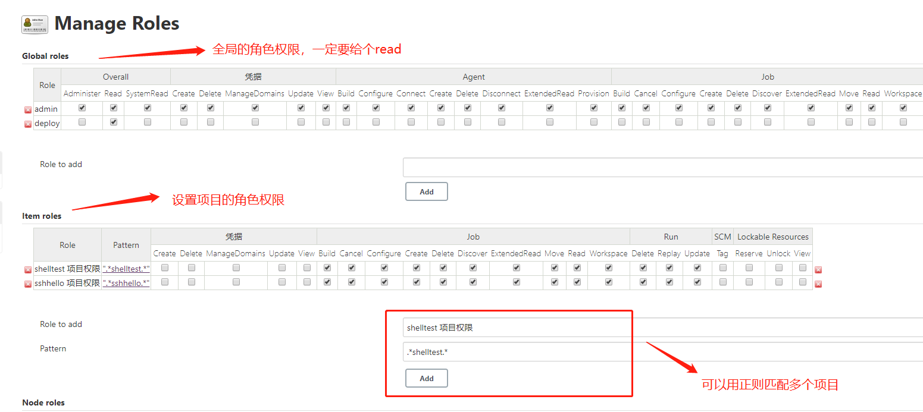Focus the Global roles Role to add field

663,168
